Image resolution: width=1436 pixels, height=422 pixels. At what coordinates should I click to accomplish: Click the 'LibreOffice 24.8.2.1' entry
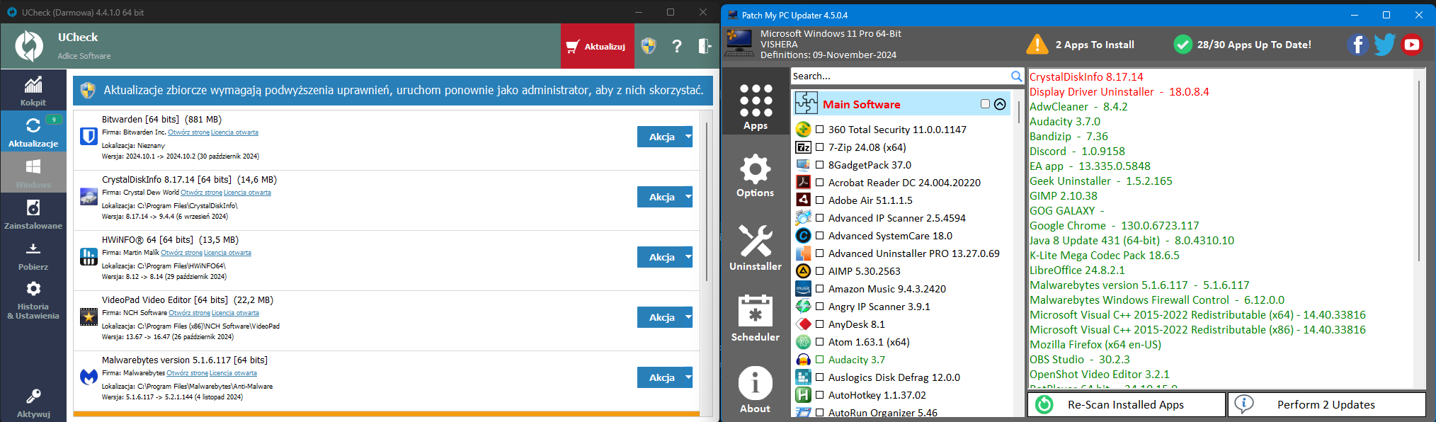coord(1077,270)
